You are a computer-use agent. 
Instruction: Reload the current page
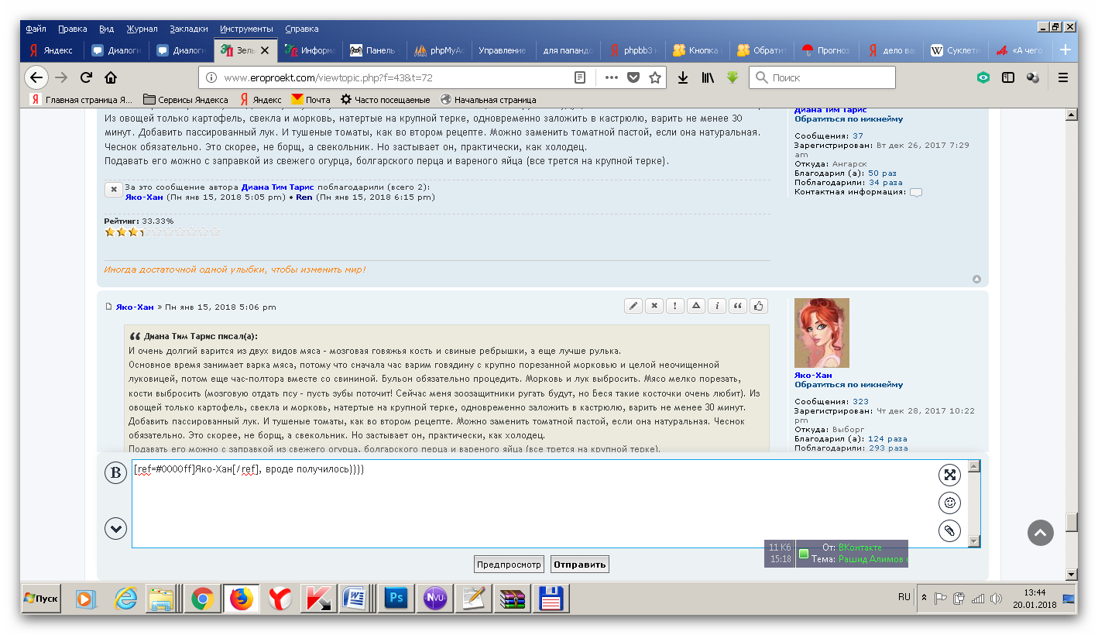pyautogui.click(x=86, y=77)
